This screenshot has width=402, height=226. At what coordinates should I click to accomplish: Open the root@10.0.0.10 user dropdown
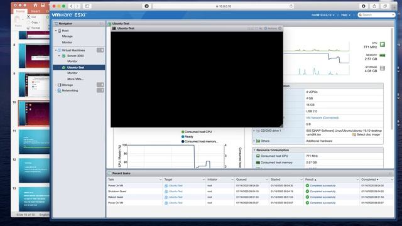323,15
